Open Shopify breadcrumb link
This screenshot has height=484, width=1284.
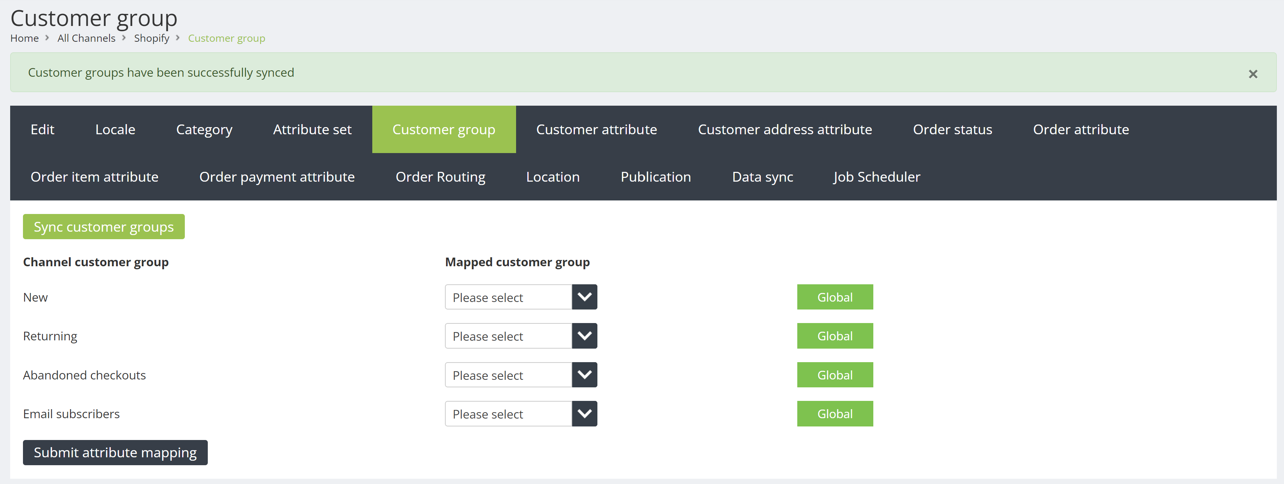[x=152, y=38]
